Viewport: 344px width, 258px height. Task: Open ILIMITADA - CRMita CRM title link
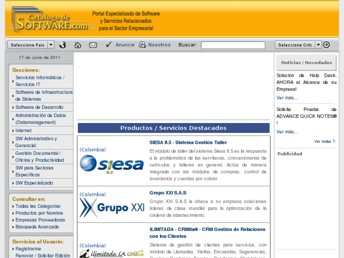coord(207,233)
